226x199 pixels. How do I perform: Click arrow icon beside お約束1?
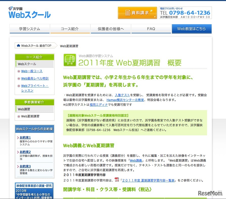pos(18,138)
